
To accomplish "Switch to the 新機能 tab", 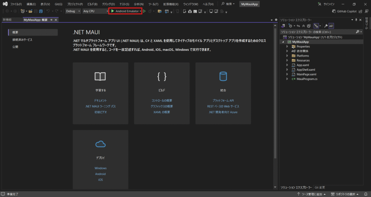I will pos(7,20).
